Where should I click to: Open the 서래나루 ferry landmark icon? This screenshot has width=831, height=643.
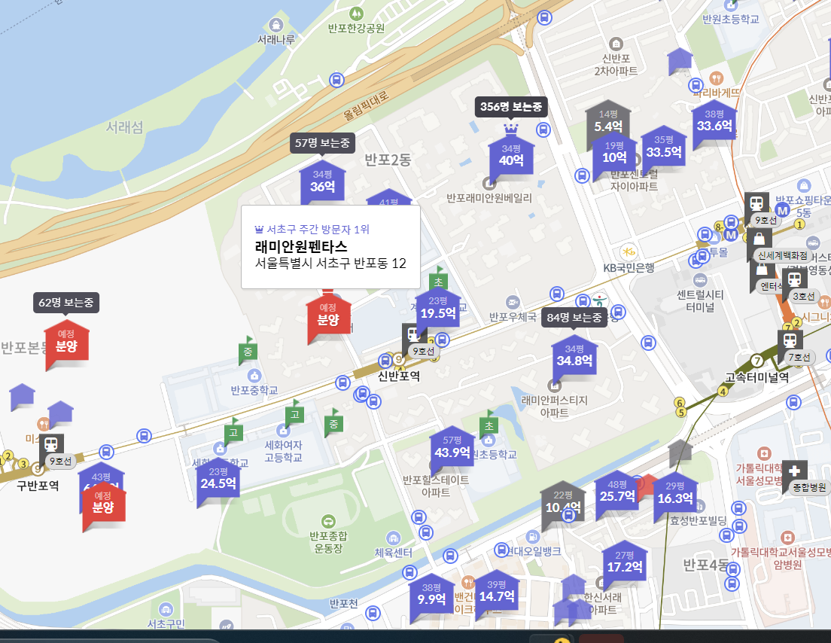pos(275,25)
